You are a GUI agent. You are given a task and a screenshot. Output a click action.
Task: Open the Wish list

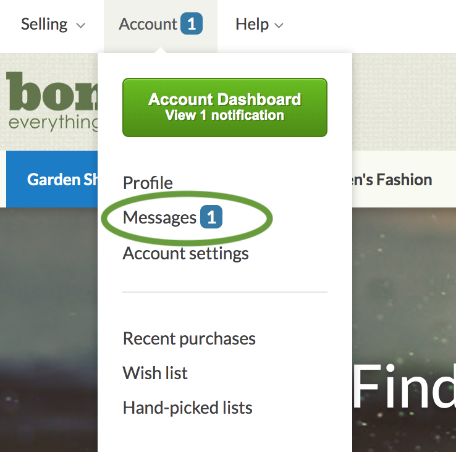155,373
